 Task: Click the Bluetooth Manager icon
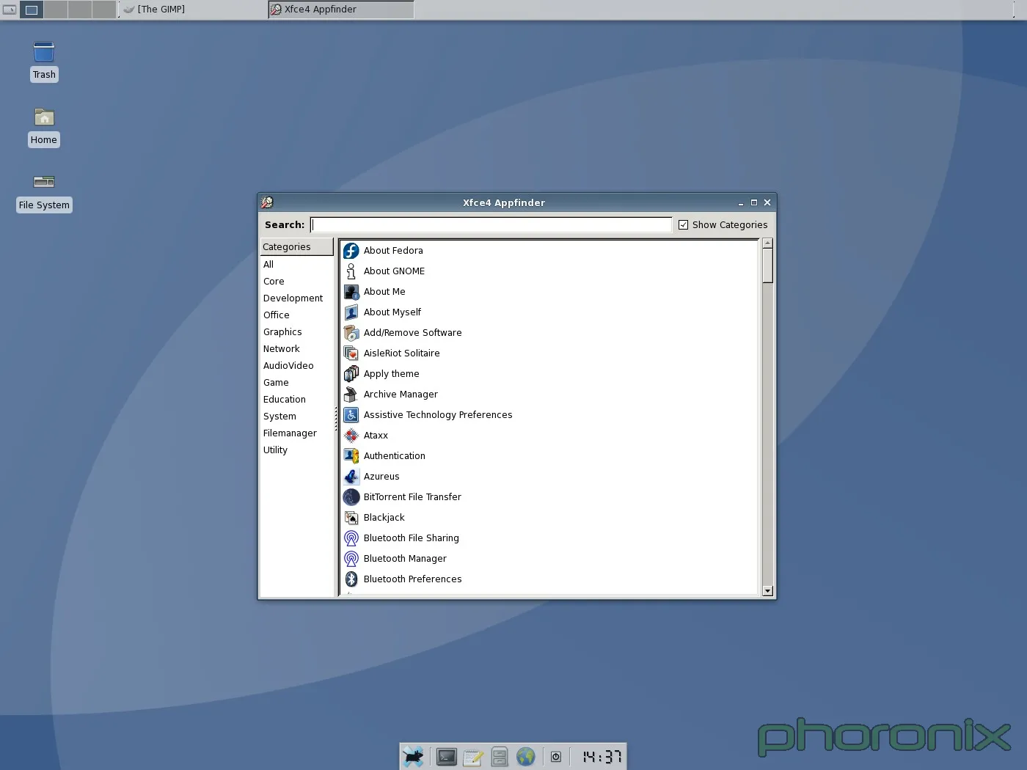(x=351, y=559)
